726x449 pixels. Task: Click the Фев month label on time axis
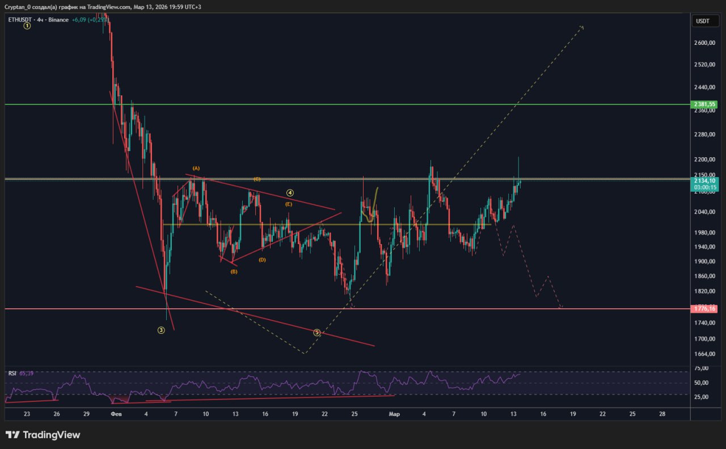[116, 414]
